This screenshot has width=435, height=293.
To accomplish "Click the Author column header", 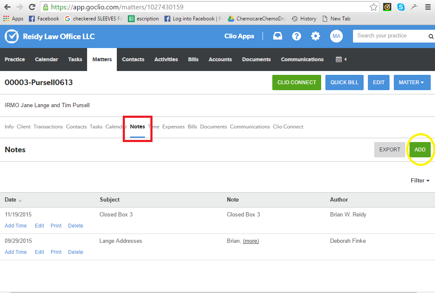I will [339, 200].
